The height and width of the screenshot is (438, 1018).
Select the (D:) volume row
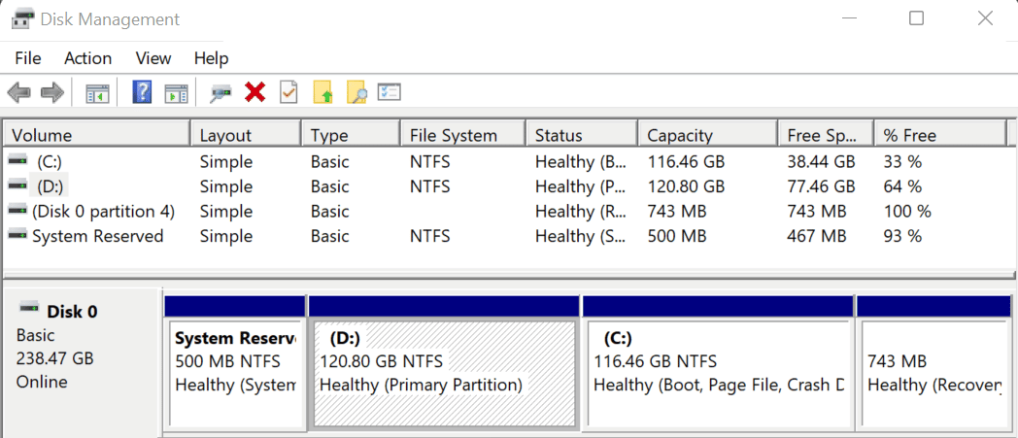(x=506, y=186)
